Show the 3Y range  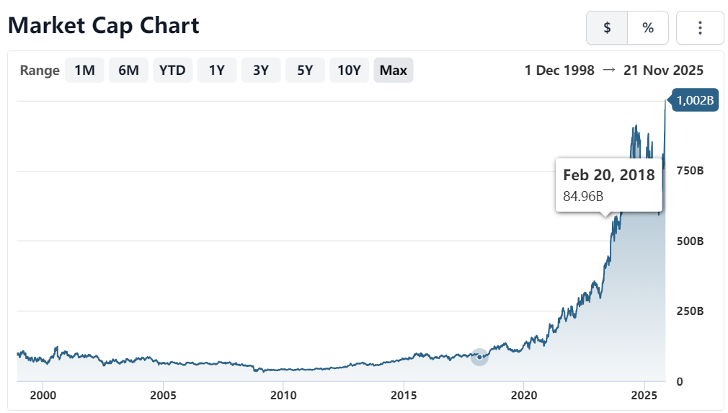point(261,71)
